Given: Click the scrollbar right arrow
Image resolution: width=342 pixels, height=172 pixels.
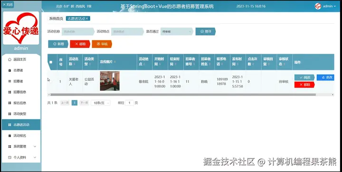Looking at the screenshot, I should coord(333,95).
